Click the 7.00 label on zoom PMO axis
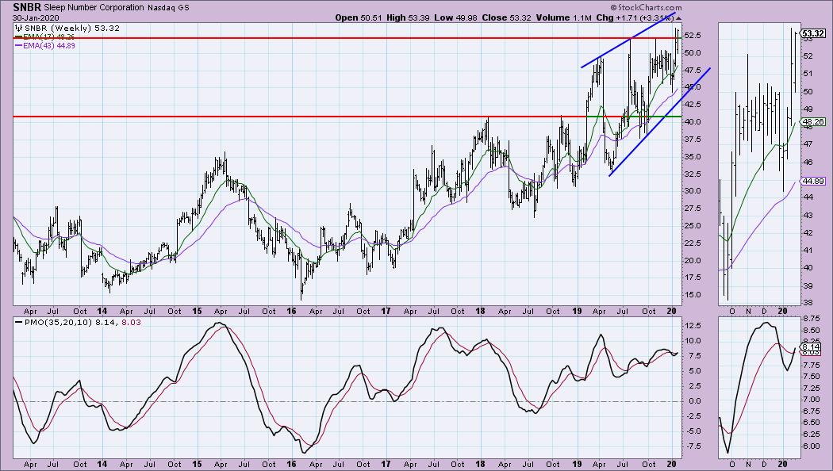 (x=812, y=400)
